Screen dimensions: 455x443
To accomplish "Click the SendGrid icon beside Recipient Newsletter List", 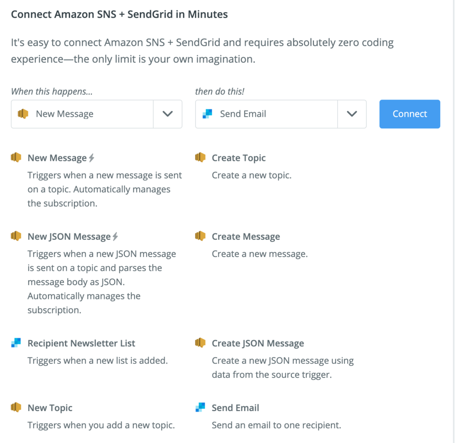I will point(16,343).
